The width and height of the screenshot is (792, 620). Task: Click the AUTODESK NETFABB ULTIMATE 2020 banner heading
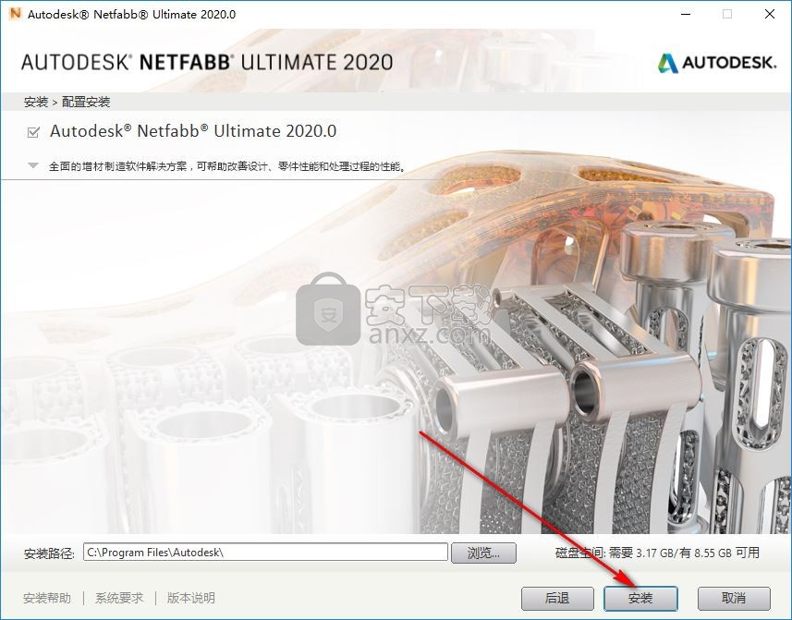[207, 62]
